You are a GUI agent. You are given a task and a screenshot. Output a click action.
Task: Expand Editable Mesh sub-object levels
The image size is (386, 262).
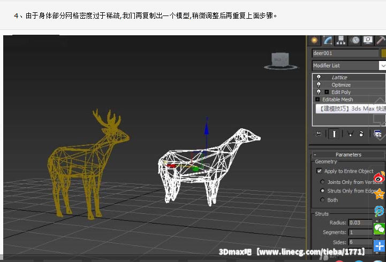pos(317,99)
